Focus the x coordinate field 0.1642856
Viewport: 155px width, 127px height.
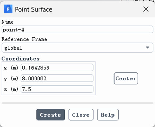pyautogui.click(x=57, y=67)
